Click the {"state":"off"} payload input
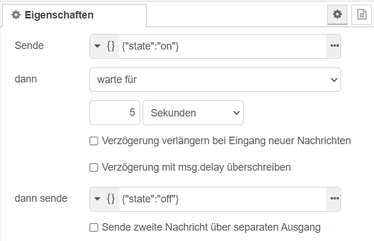 tap(222, 199)
